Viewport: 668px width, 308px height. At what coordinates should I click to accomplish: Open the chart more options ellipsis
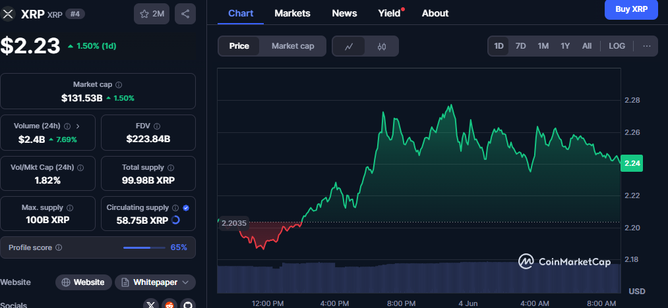click(x=647, y=46)
